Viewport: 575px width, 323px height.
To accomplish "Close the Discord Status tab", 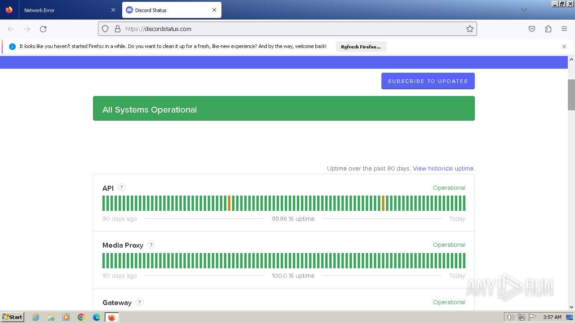I will pos(214,10).
